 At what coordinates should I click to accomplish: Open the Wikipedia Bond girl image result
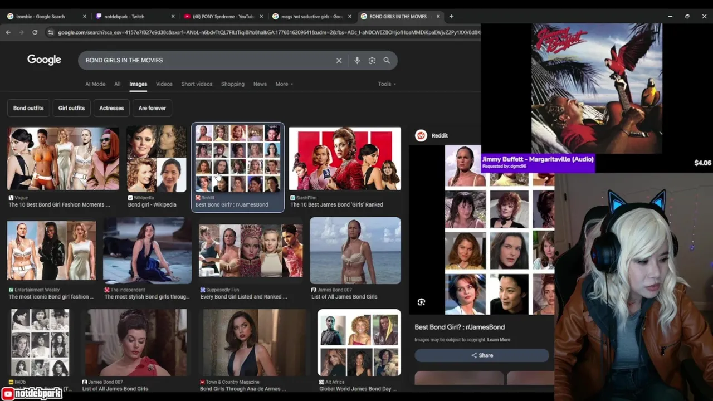(157, 159)
